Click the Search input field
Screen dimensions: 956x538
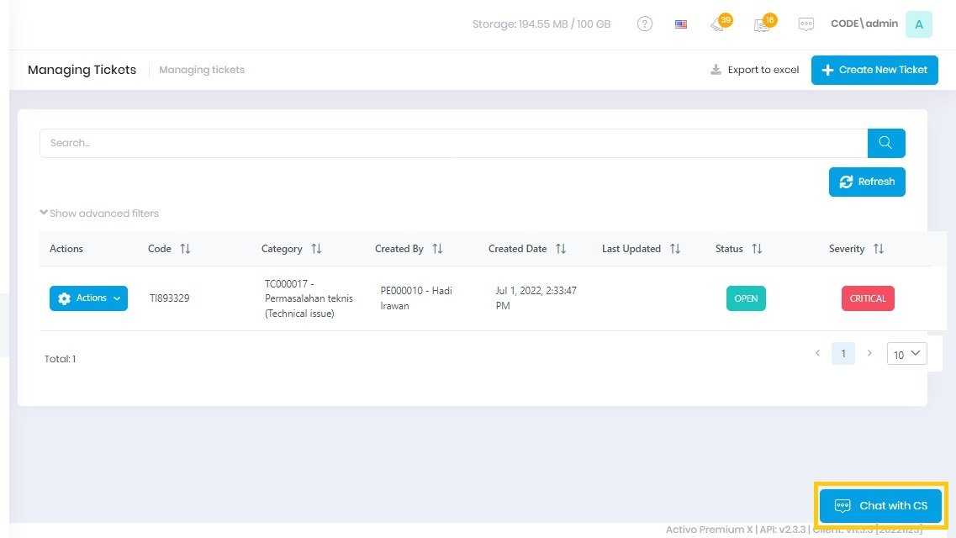pyautogui.click(x=453, y=143)
